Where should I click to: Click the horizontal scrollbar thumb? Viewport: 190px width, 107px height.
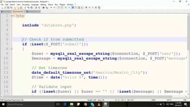tap(88, 96)
